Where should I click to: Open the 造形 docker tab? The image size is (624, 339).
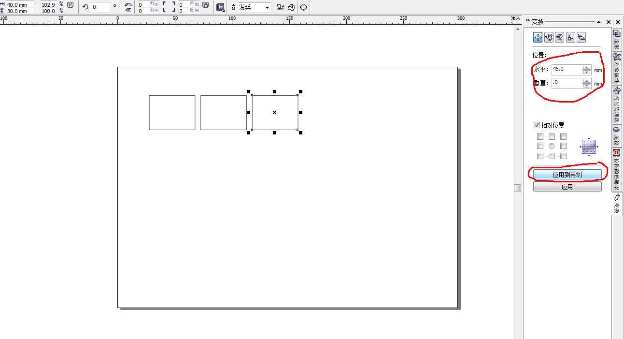click(x=617, y=39)
